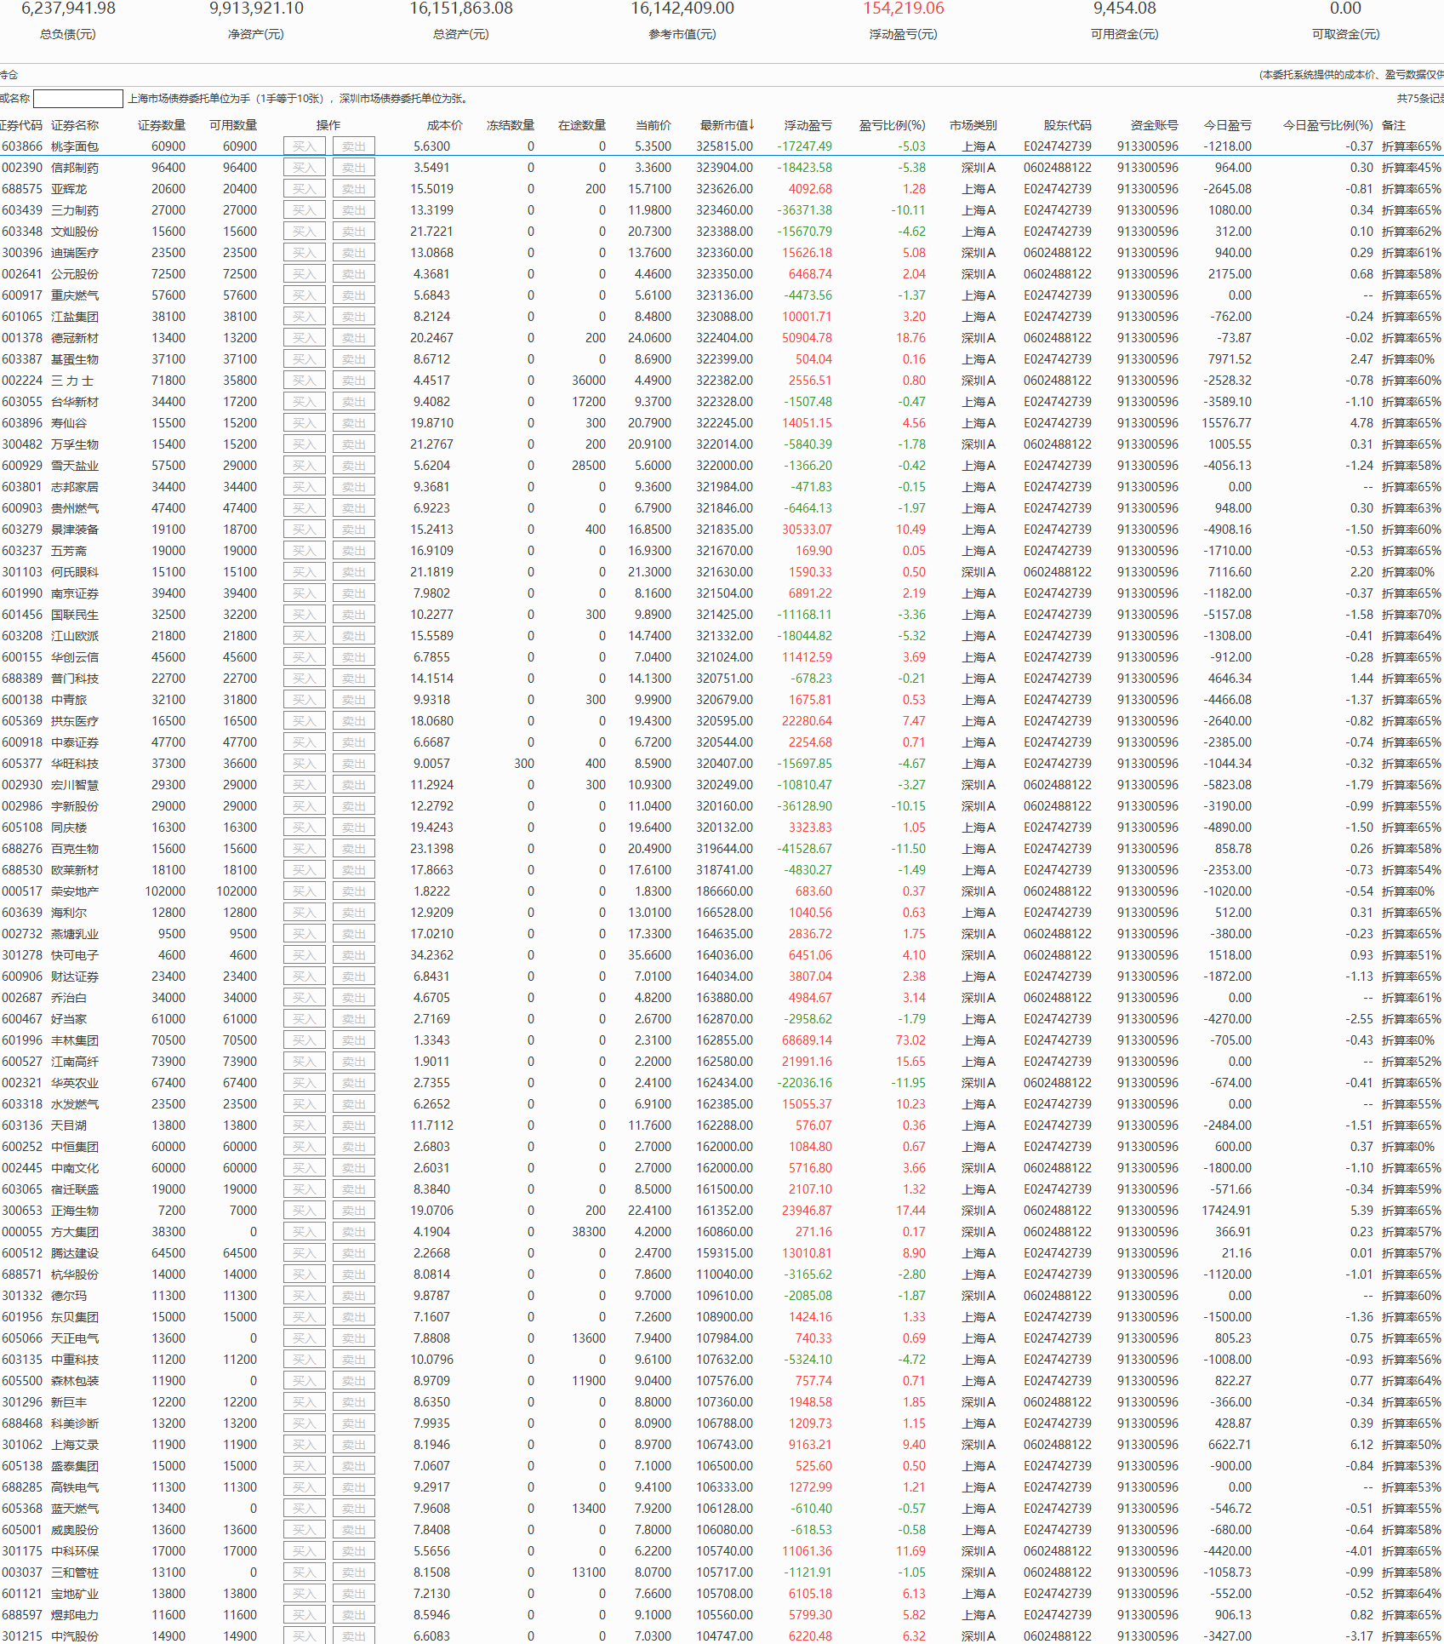Viewport: 1444px width, 1644px height.
Task: Click 买入 for 燕塘乳业 (002732)
Action: point(304,934)
